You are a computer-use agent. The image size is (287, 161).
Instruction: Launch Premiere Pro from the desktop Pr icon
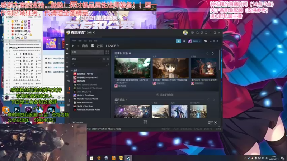coord(28,110)
